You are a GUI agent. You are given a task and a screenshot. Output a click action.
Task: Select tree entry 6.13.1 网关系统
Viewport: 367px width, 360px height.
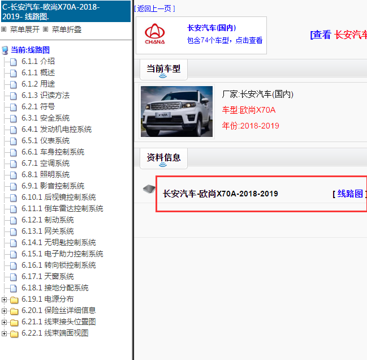tap(48, 231)
